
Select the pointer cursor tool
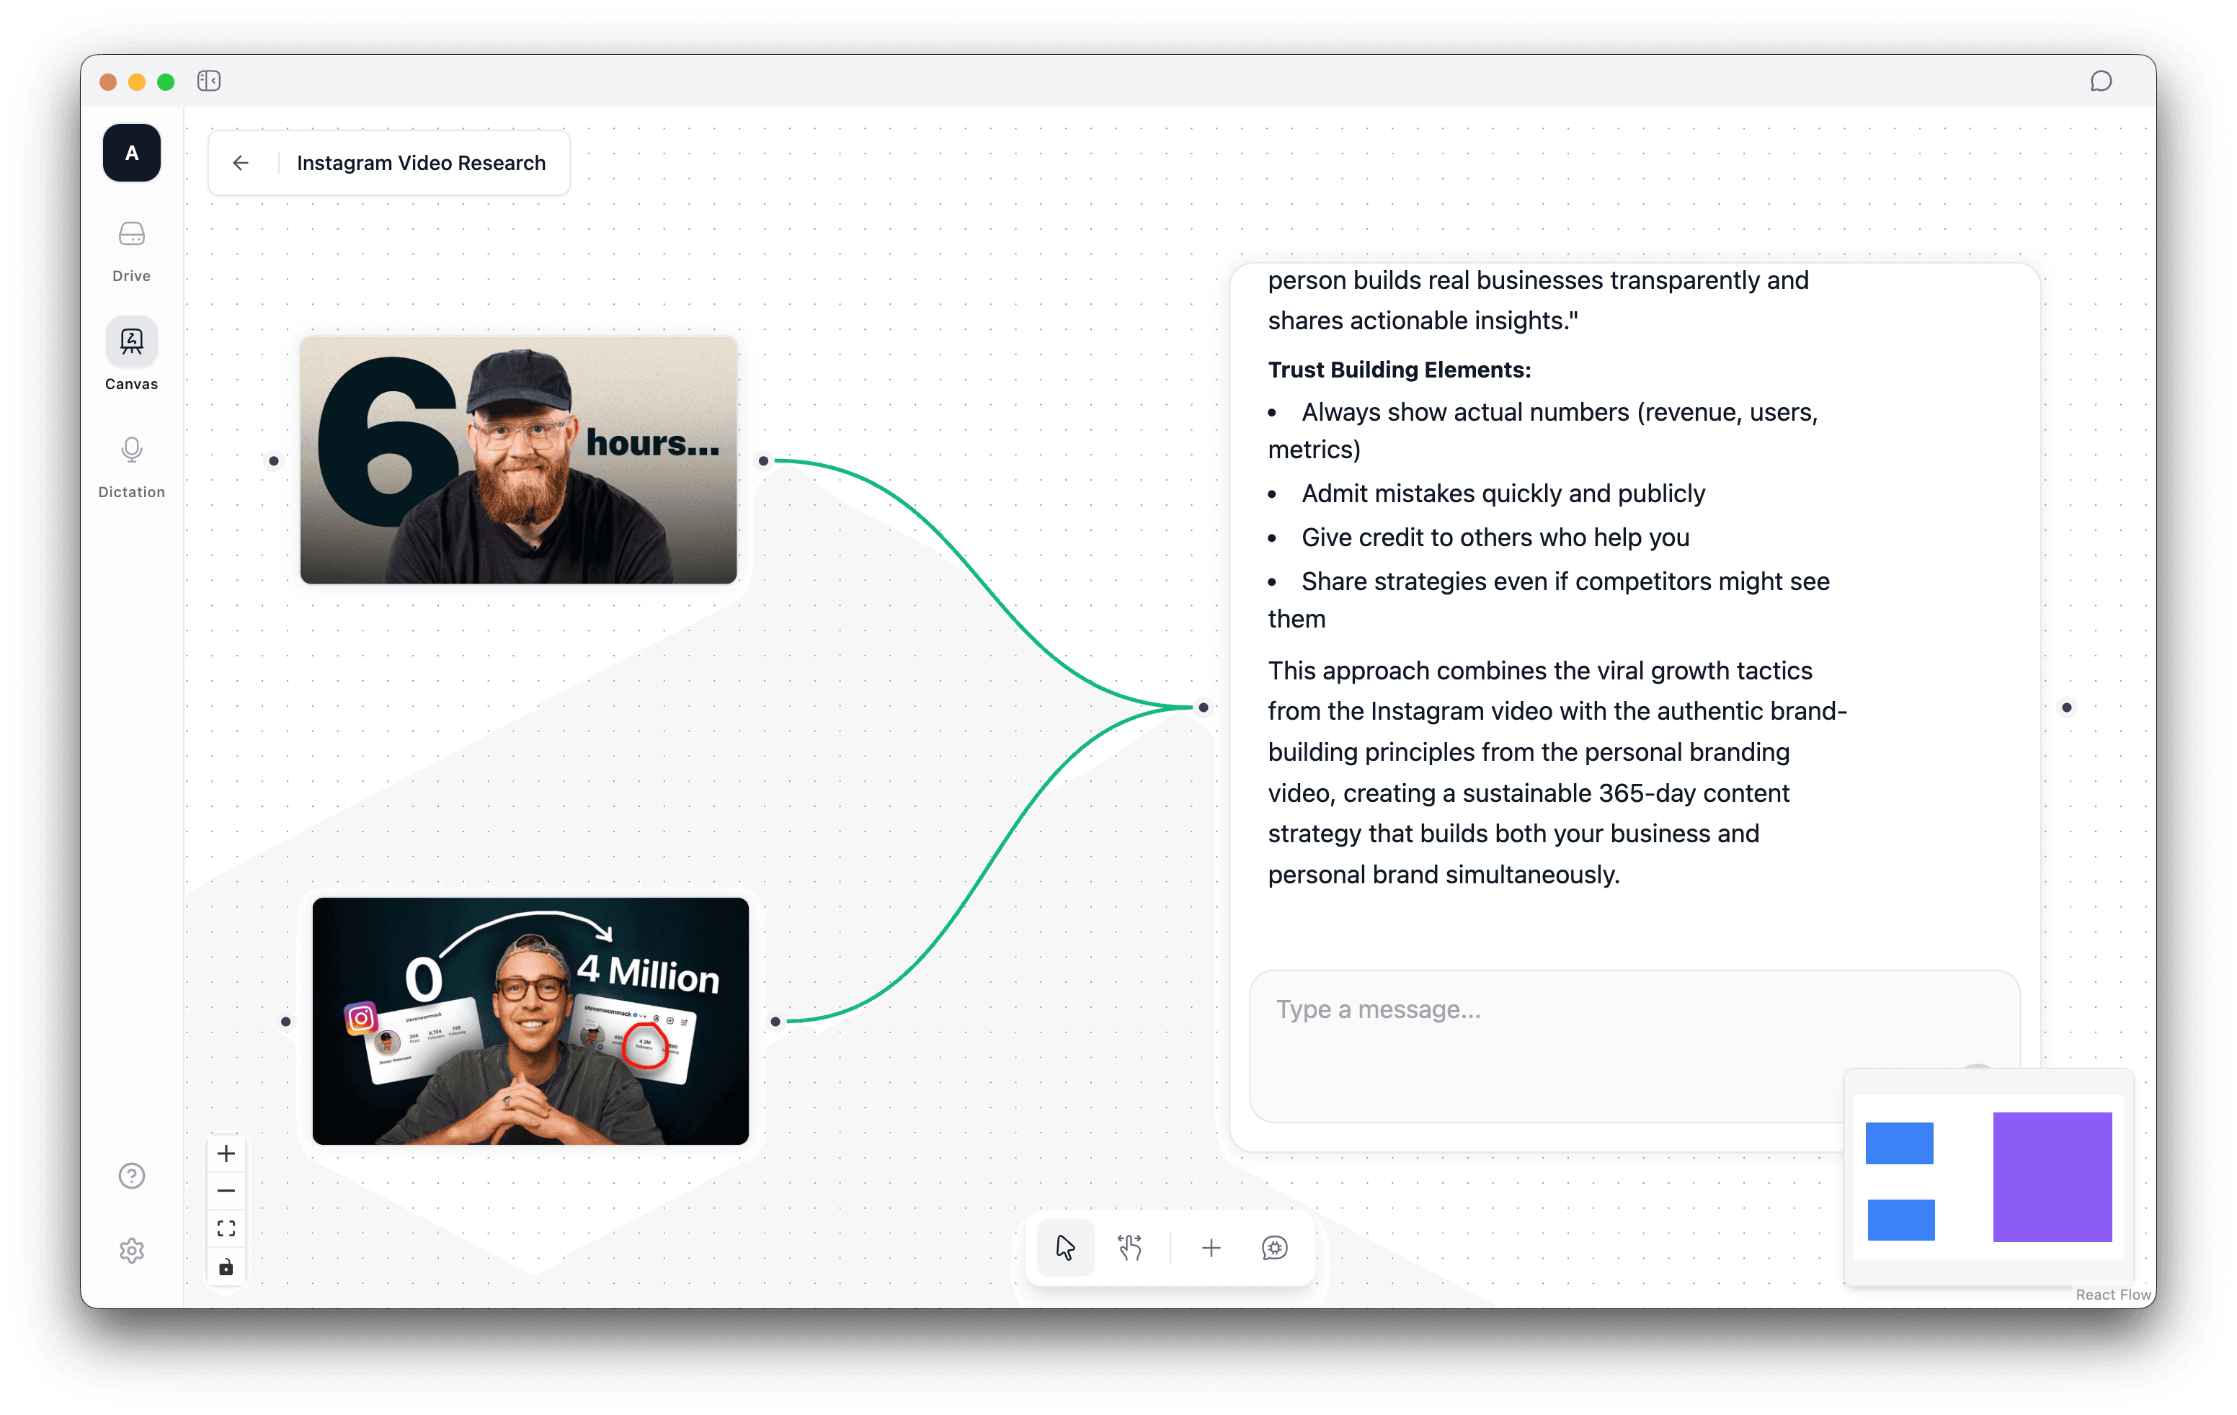pyautogui.click(x=1064, y=1247)
